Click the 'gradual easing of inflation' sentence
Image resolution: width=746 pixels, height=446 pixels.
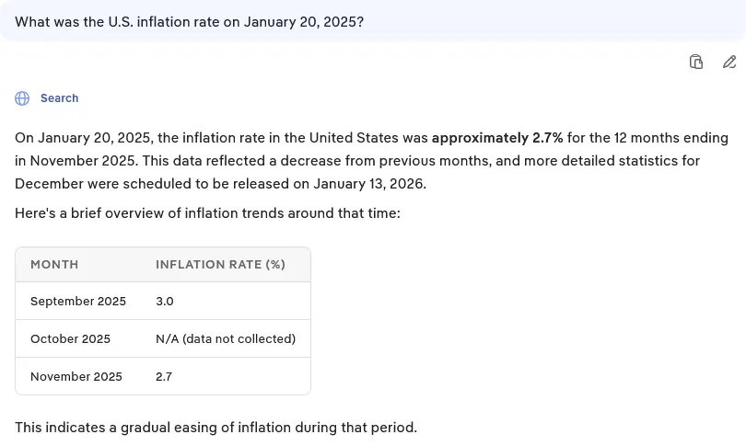pos(216,428)
